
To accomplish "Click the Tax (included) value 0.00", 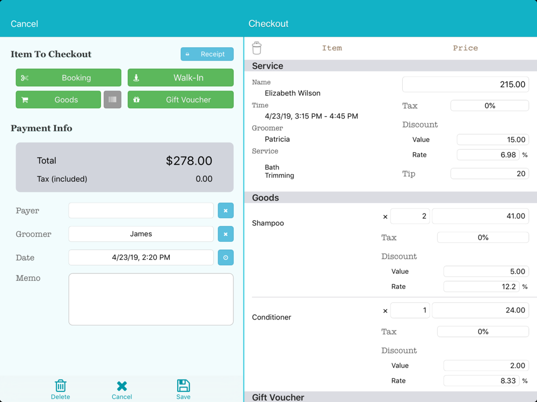I will 204,179.
